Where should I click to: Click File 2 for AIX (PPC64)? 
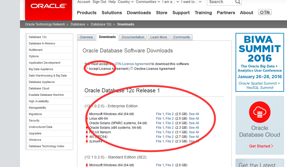point(169,137)
